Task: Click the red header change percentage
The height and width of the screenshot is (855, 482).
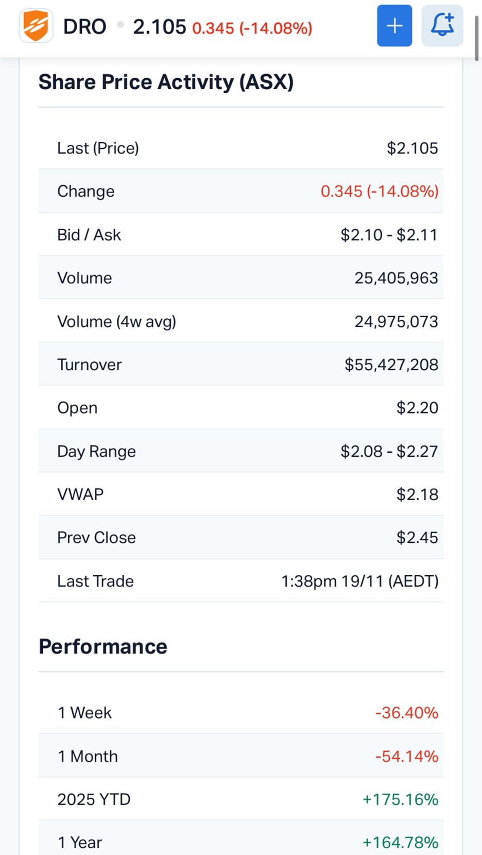Action: tap(252, 28)
